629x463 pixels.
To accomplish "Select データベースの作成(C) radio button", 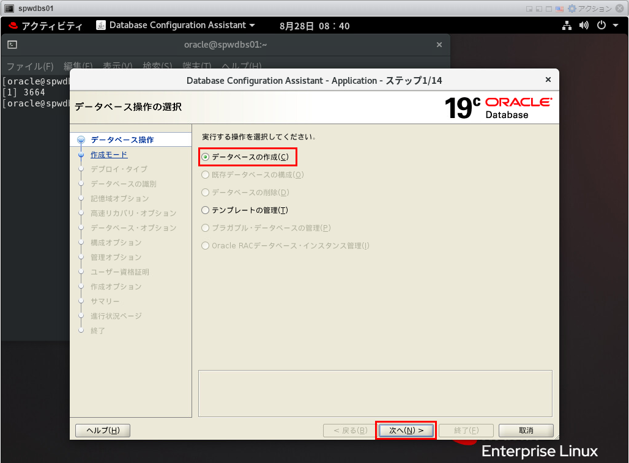I will 206,157.
